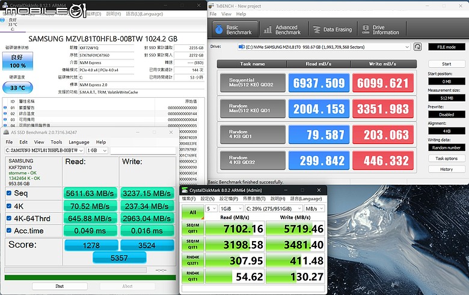This screenshot has width=469, height=295.
Task: Toggle the 4K-64Thrd checkbox
Action: [x=9, y=218]
